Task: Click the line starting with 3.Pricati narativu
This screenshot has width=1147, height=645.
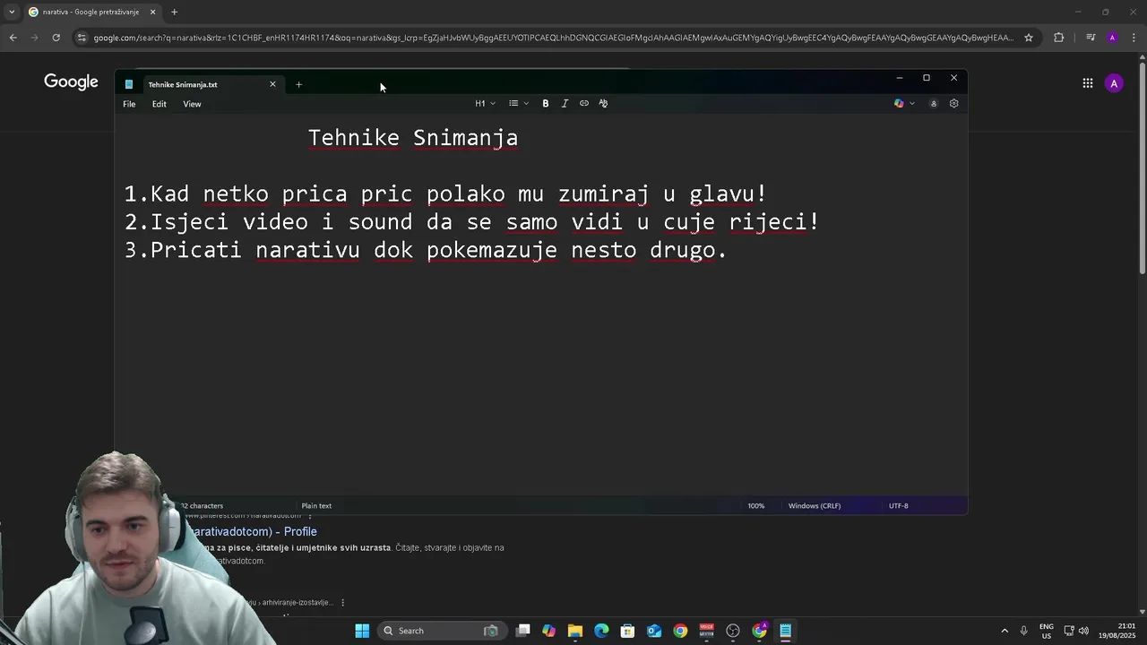Action: pos(426,250)
